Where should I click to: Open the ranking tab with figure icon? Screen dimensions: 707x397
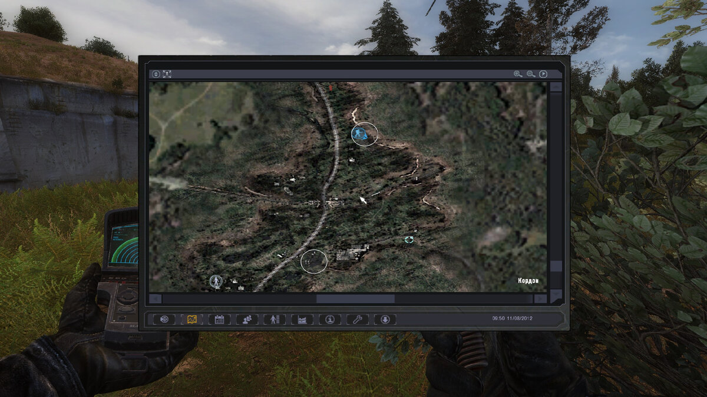coord(275,319)
